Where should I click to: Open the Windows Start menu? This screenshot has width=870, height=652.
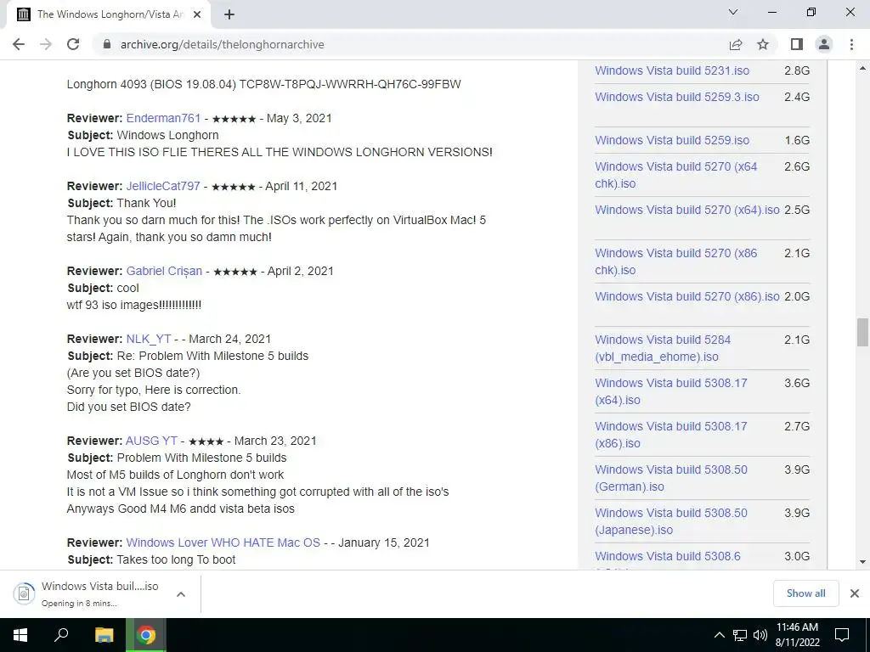pos(20,635)
